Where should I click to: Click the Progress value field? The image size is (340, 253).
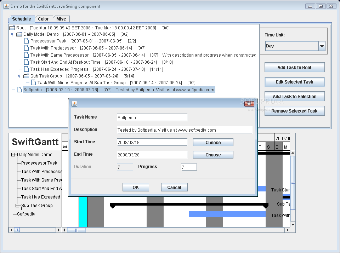189,167
